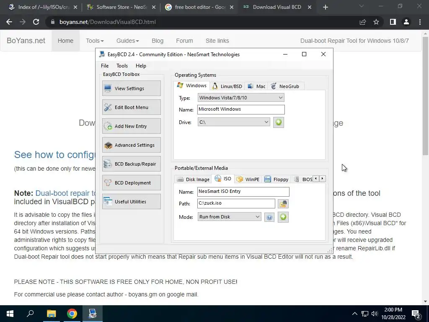Viewport: 429px width, 322px height.
Task: Bookmark this page with star icon
Action: tap(376, 22)
